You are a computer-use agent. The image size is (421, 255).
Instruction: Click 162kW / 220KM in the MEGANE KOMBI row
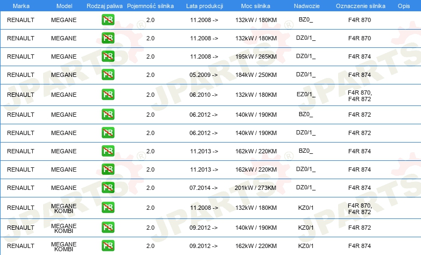click(256, 246)
